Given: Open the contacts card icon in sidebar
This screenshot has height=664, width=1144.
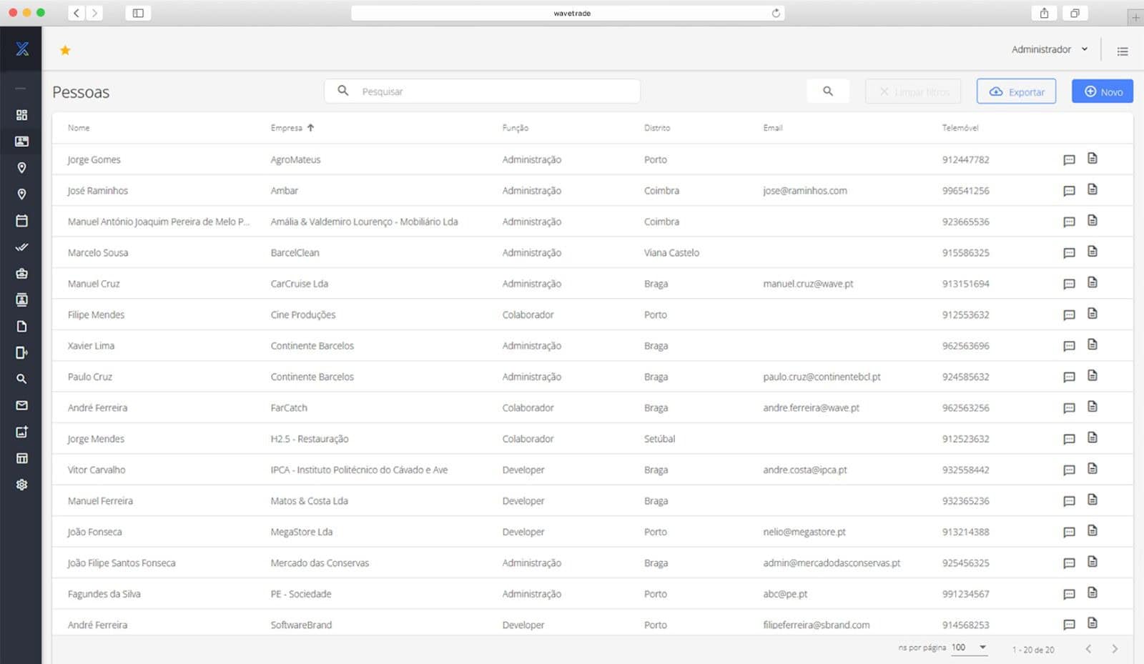Looking at the screenshot, I should [21, 142].
